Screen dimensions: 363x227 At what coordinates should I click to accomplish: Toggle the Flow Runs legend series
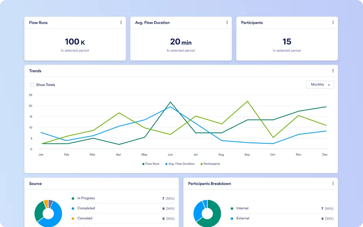(151, 164)
